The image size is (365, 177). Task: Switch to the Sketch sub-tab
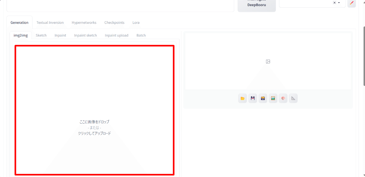pos(41,35)
